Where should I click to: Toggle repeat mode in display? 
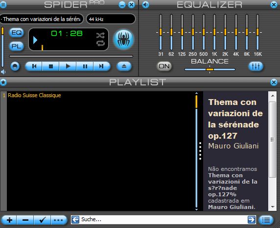(x=100, y=43)
